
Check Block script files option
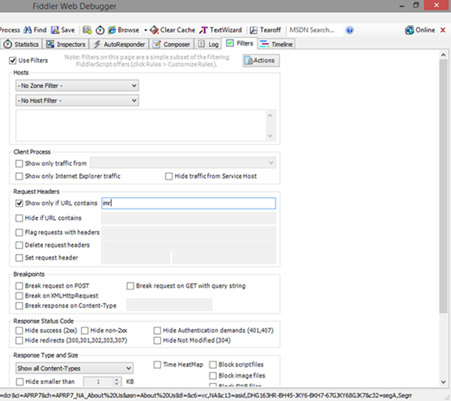coord(213,365)
